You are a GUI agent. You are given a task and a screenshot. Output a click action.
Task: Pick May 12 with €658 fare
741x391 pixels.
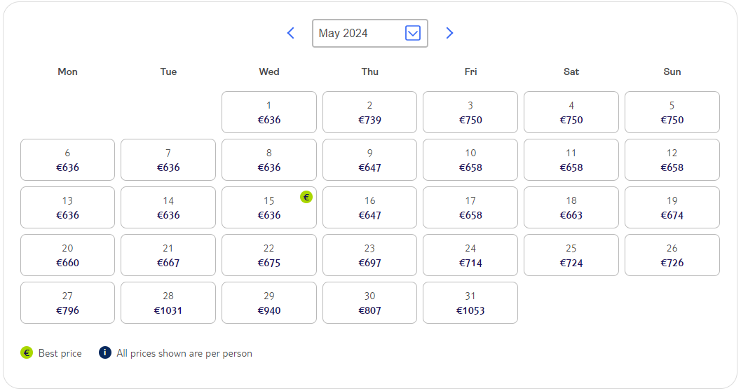tap(672, 160)
